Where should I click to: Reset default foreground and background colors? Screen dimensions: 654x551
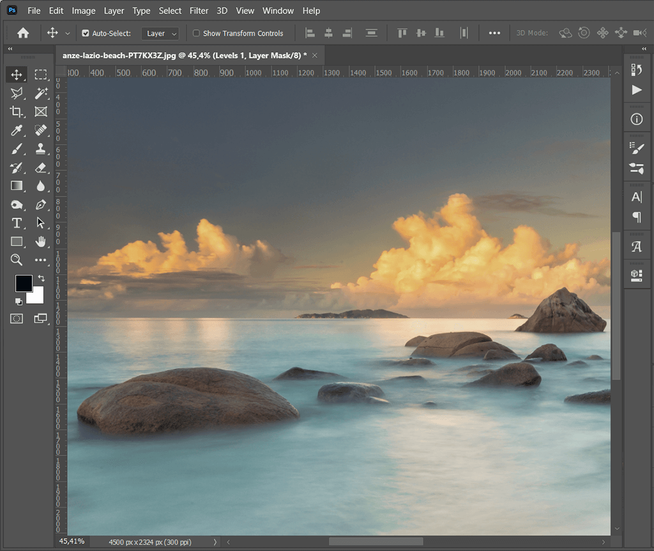pos(19,302)
